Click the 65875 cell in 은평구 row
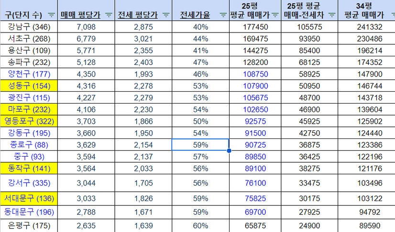This screenshot has height=232, width=395. point(255,225)
